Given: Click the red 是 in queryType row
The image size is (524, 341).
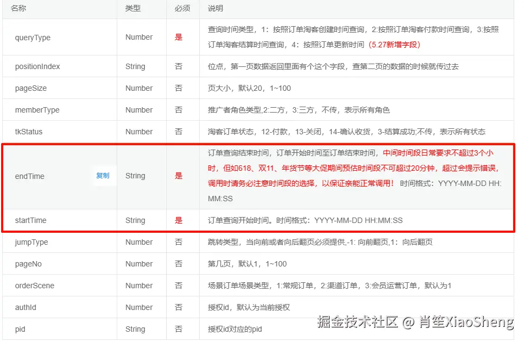Looking at the screenshot, I should click(x=179, y=37).
